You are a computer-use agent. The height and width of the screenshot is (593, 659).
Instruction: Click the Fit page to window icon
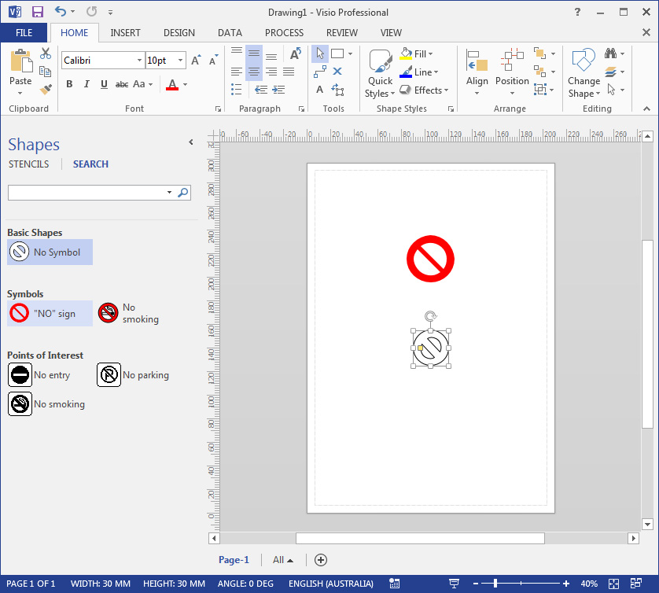(x=613, y=584)
